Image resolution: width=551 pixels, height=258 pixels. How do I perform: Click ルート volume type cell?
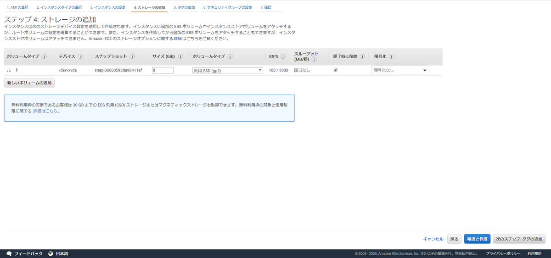point(13,70)
